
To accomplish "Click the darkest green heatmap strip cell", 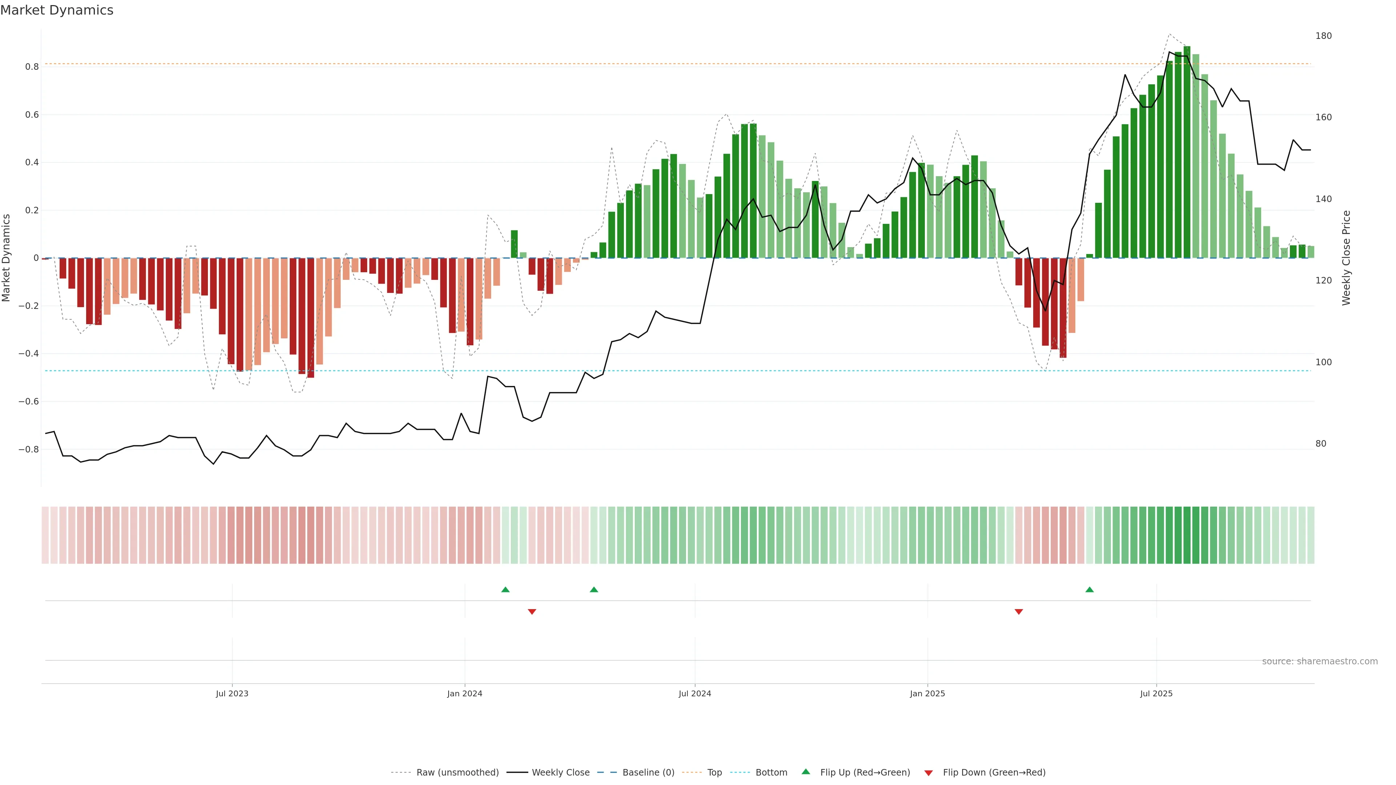I will 1187,535.
